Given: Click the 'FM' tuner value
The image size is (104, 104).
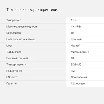Looking at the screenshot, I should click(x=73, y=71).
